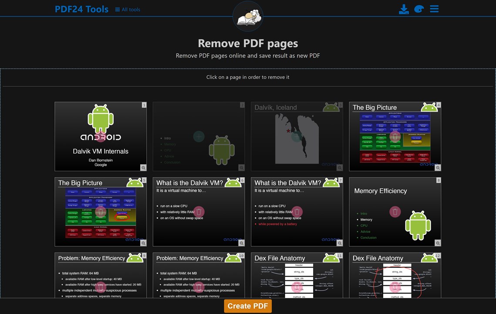This screenshot has width=496, height=314.
Task: Delete page 7 using its trash icon
Action: [x=297, y=212]
